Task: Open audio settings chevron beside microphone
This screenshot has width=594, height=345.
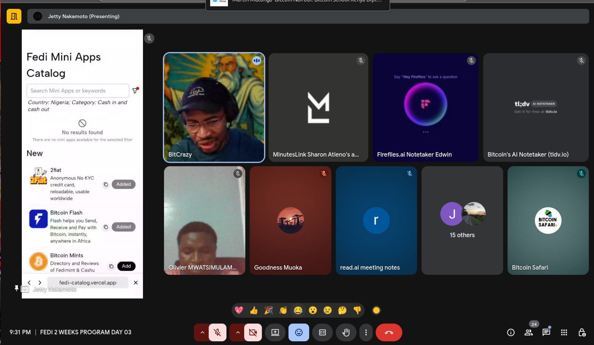Action: pyautogui.click(x=202, y=332)
